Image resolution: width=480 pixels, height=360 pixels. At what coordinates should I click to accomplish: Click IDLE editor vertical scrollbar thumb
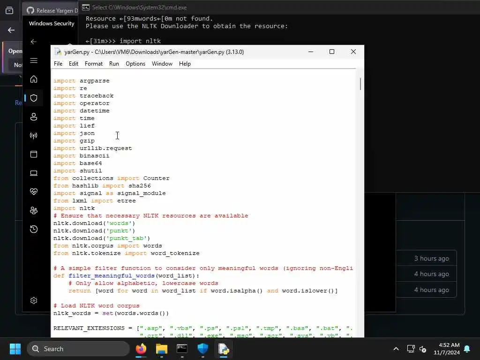point(360,84)
